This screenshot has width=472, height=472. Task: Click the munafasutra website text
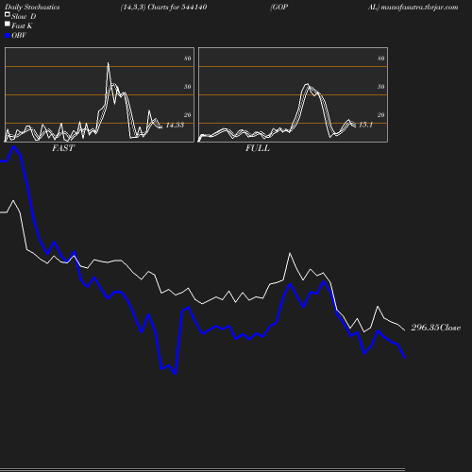point(419,8)
